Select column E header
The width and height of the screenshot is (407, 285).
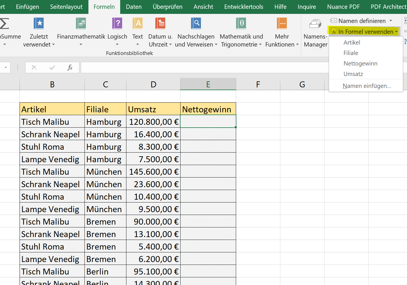point(208,84)
